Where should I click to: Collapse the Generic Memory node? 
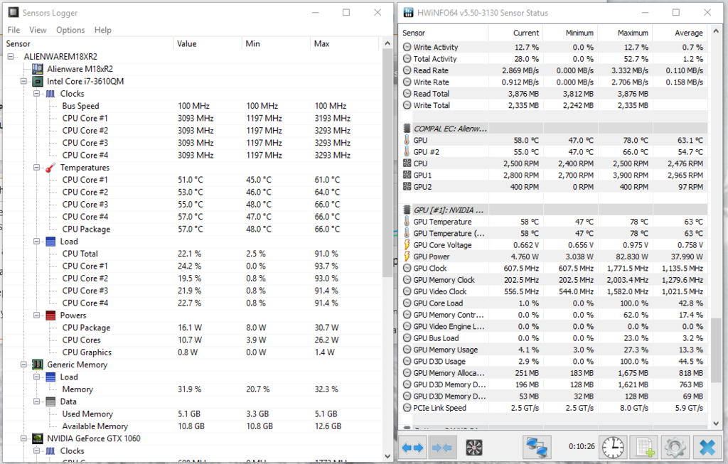click(x=23, y=365)
